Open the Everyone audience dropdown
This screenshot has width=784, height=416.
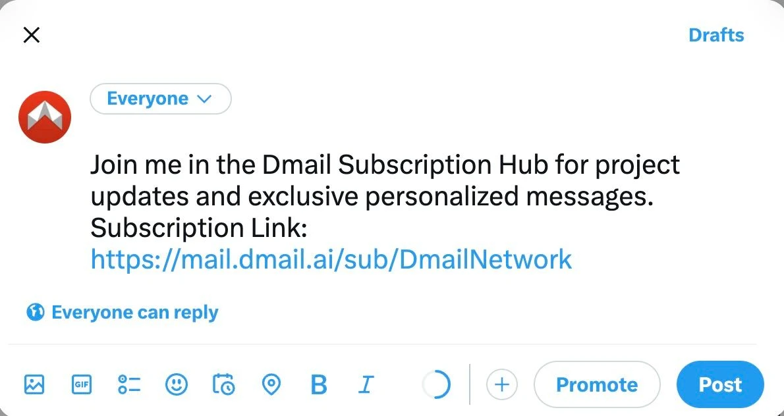click(x=160, y=99)
